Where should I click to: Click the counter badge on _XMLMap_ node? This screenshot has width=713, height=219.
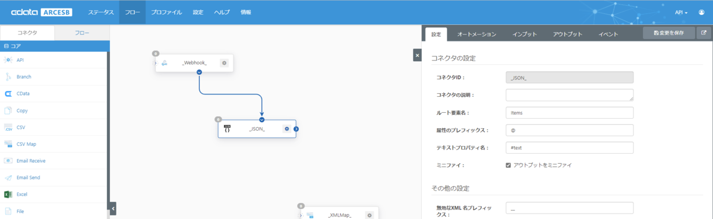(x=301, y=205)
